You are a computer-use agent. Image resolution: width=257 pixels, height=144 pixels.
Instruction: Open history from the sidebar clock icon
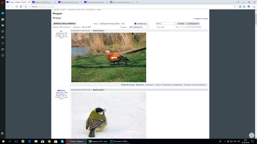click(x=3, y=55)
